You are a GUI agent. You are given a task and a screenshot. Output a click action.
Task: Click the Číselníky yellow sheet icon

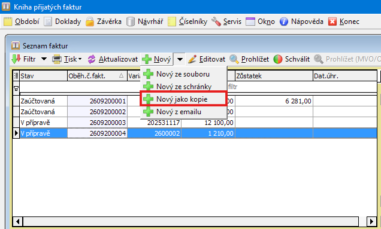point(172,22)
